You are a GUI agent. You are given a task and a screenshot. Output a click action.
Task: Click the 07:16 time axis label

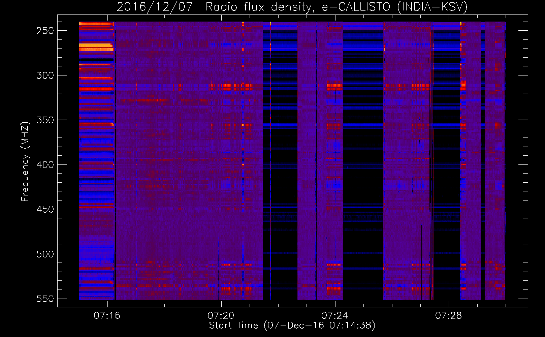coord(107,316)
